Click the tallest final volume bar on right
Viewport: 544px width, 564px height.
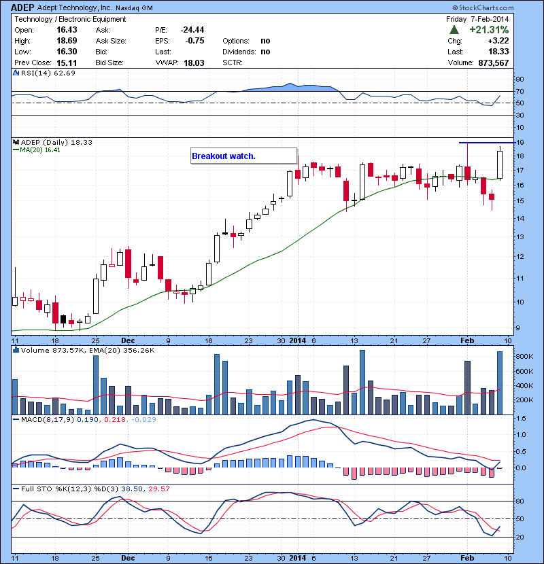tap(500, 383)
